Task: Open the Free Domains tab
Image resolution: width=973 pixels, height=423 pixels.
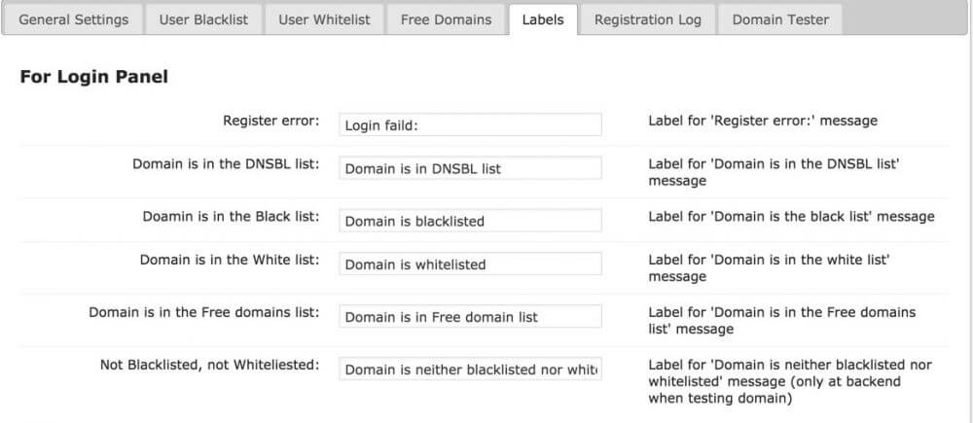Action: 446,19
